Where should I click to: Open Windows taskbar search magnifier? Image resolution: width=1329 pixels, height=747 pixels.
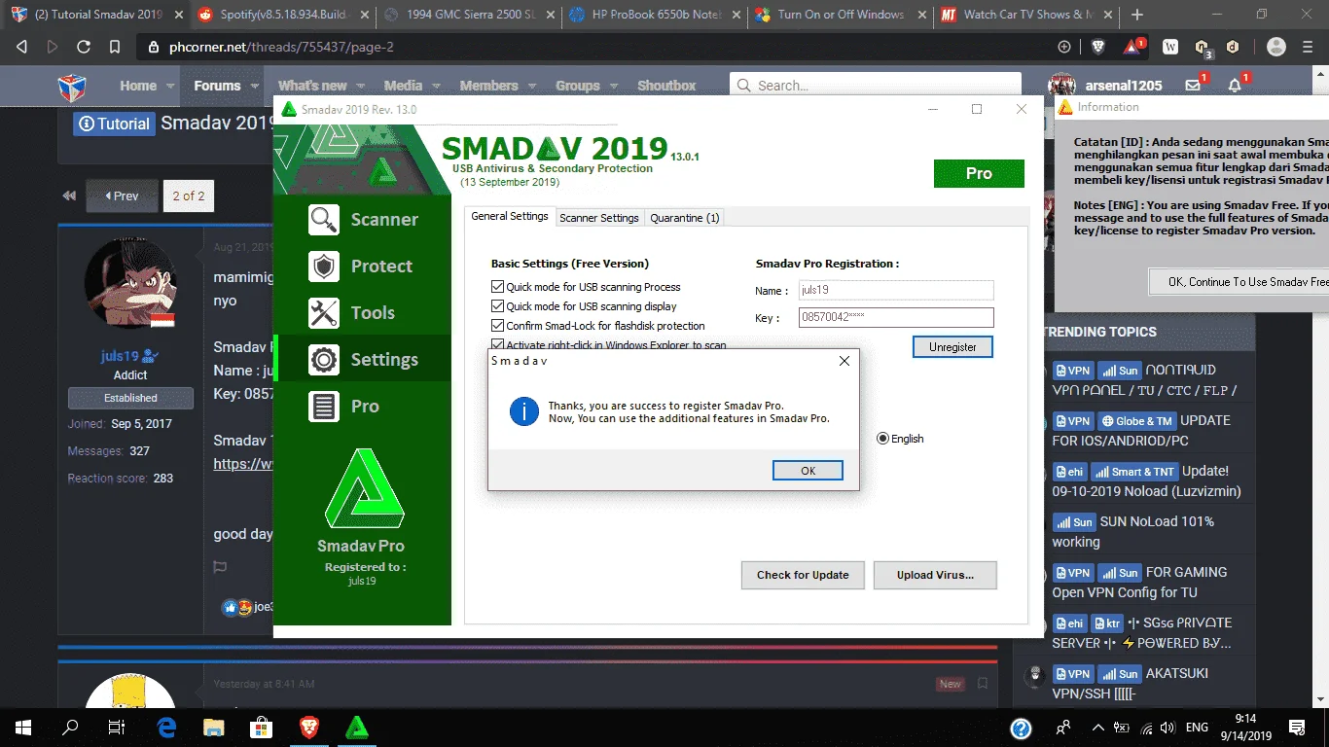(70, 728)
